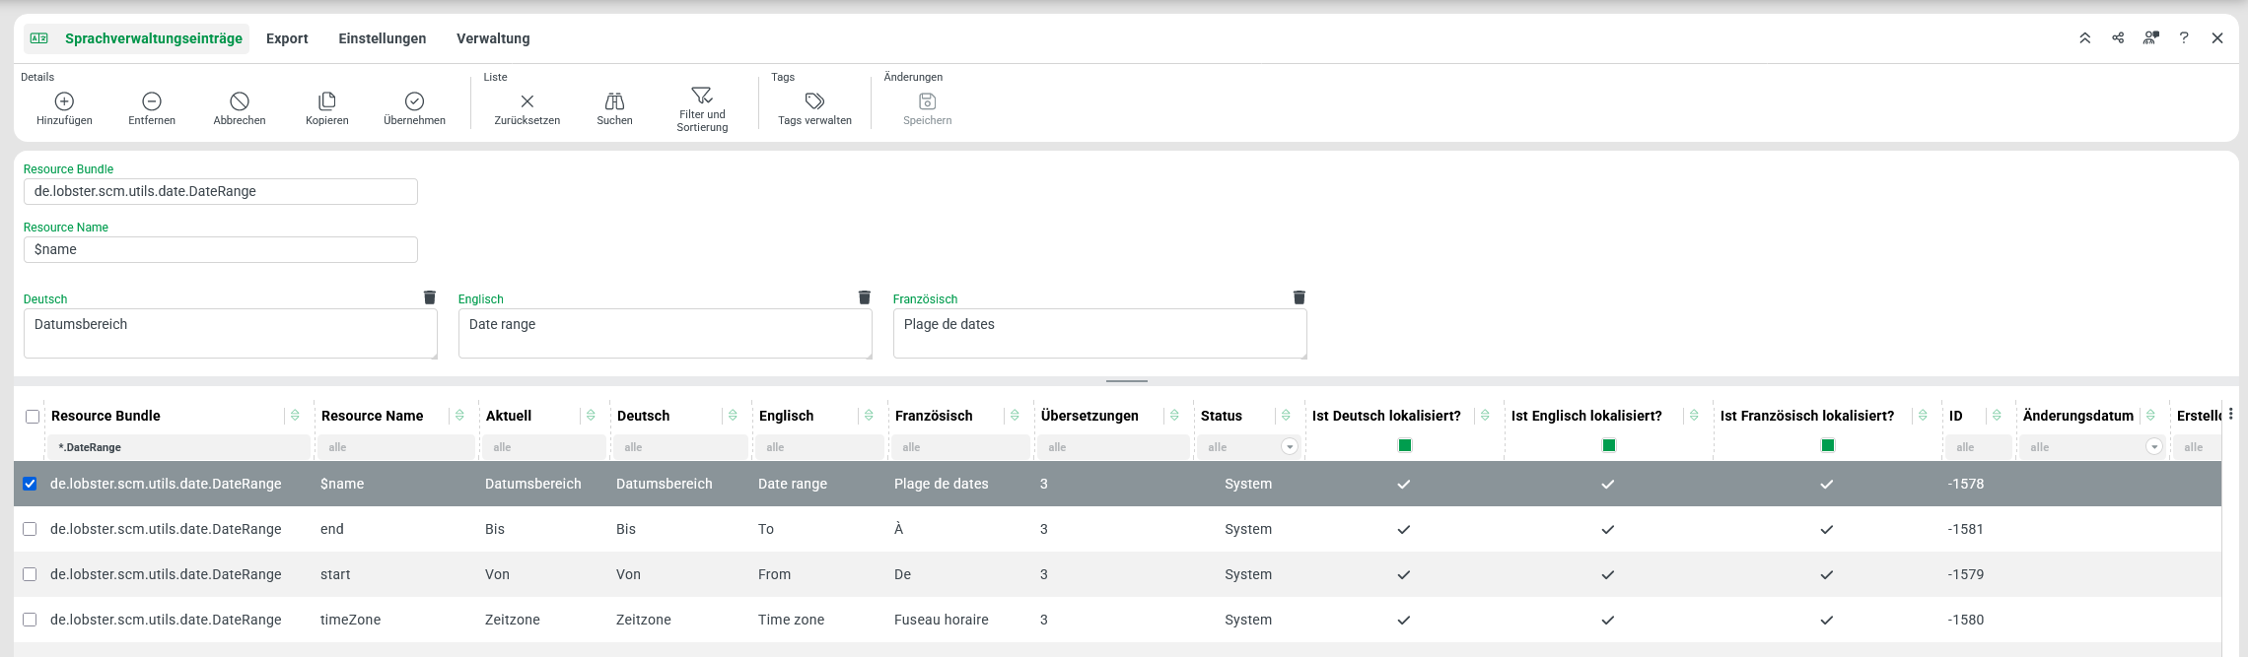Click the ID cell '-1581'
The width and height of the screenshot is (2248, 657).
(x=1966, y=529)
